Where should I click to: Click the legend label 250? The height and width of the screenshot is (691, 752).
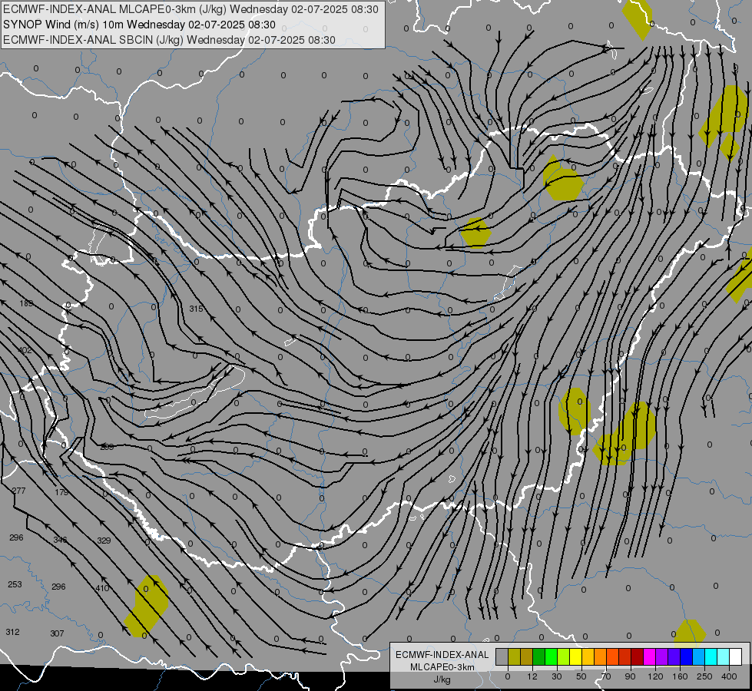click(x=704, y=676)
